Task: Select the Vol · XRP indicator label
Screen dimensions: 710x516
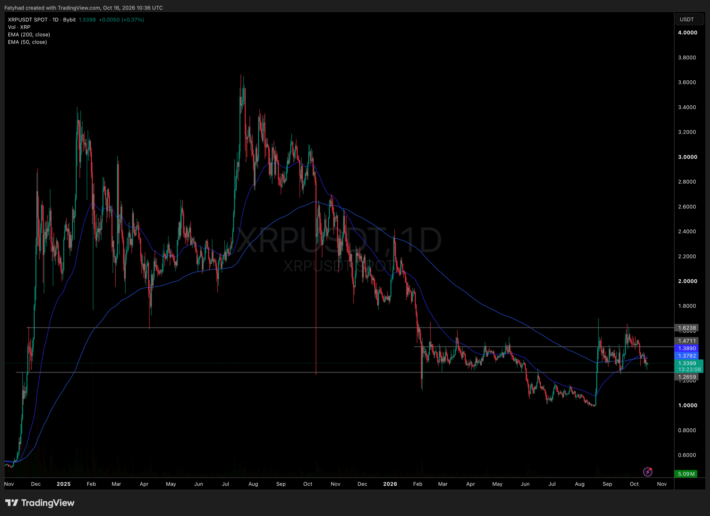Action: pyautogui.click(x=19, y=27)
